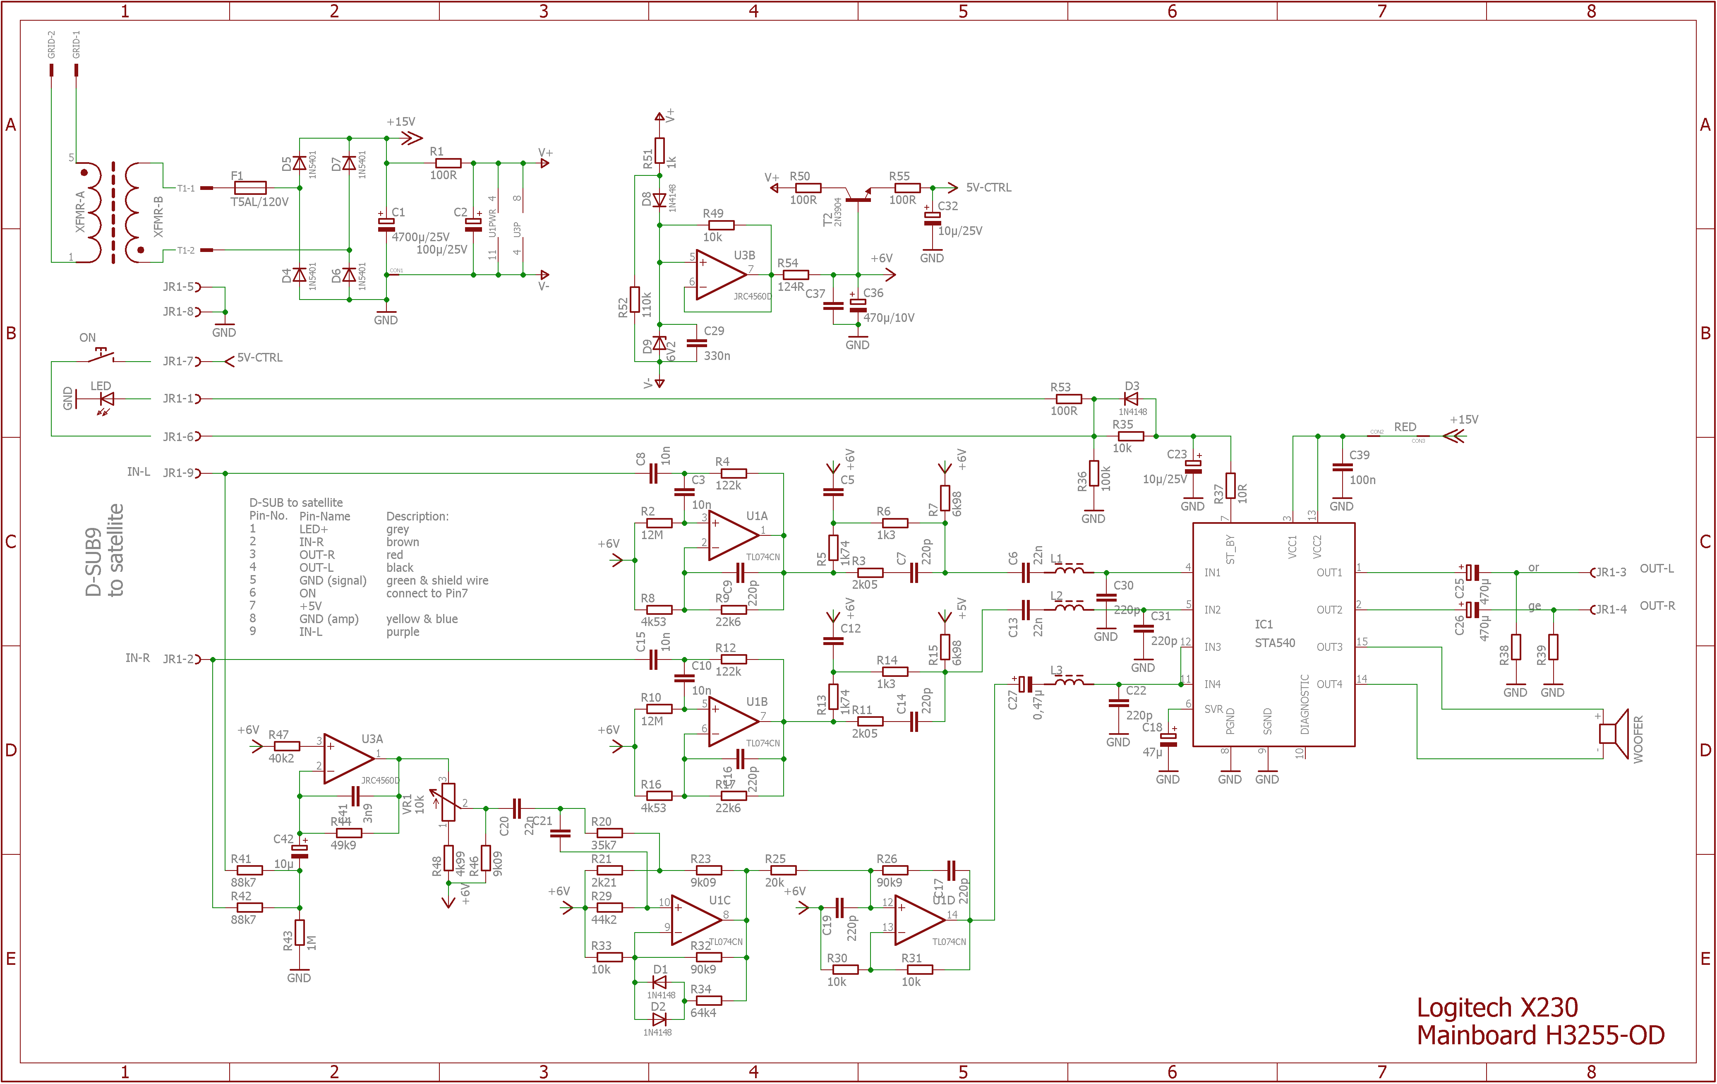Viewport: 1717px width, 1084px height.
Task: Click the '470µ/10V' capacitor value text
Action: point(888,318)
